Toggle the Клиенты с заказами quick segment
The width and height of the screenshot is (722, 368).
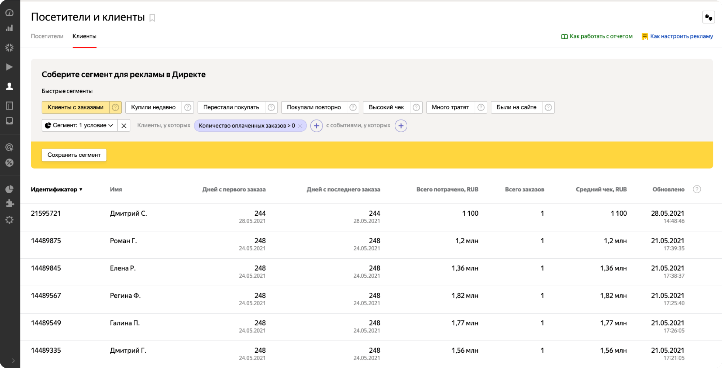pos(75,107)
